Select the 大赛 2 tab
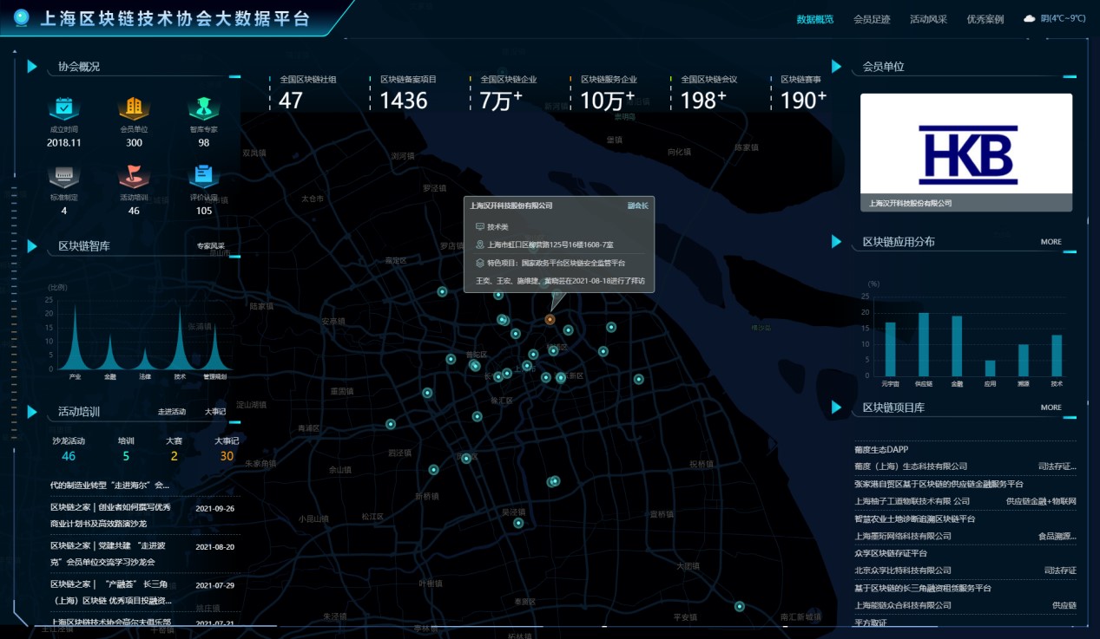 (175, 448)
